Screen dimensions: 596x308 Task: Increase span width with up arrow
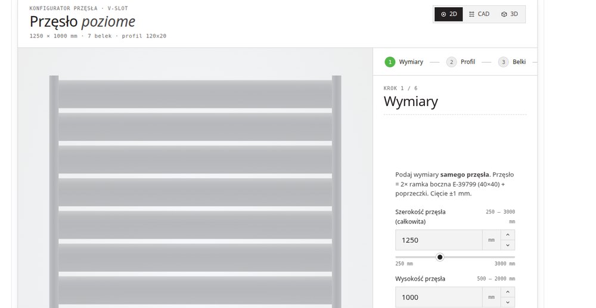pyautogui.click(x=508, y=235)
